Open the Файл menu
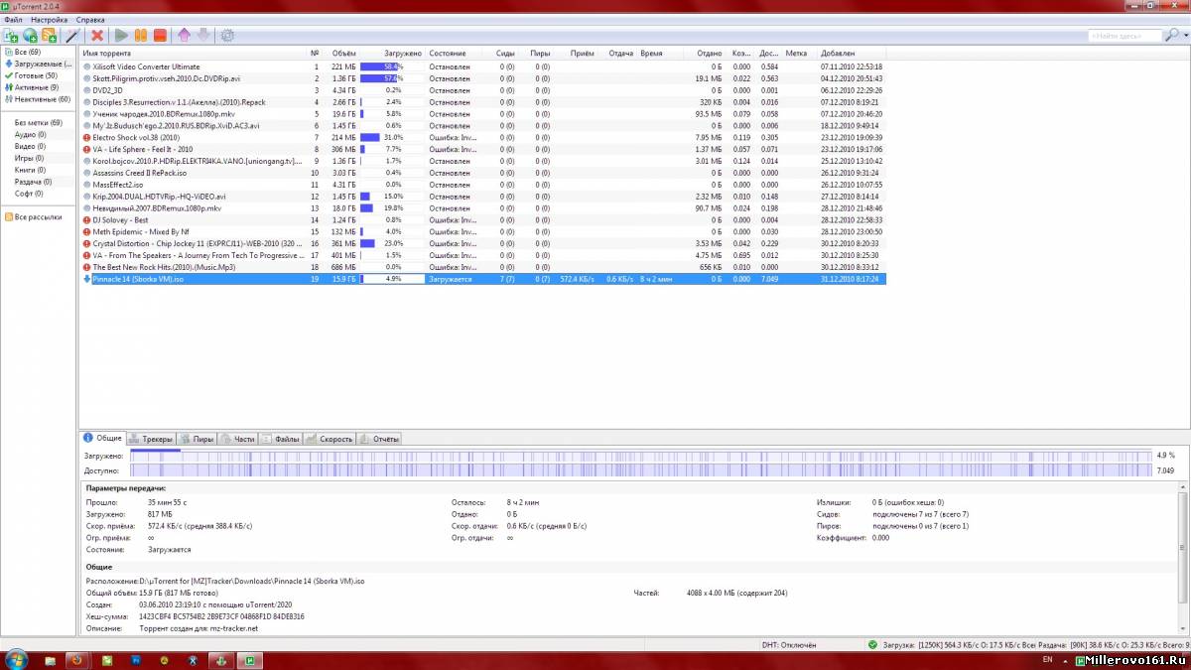 14,20
